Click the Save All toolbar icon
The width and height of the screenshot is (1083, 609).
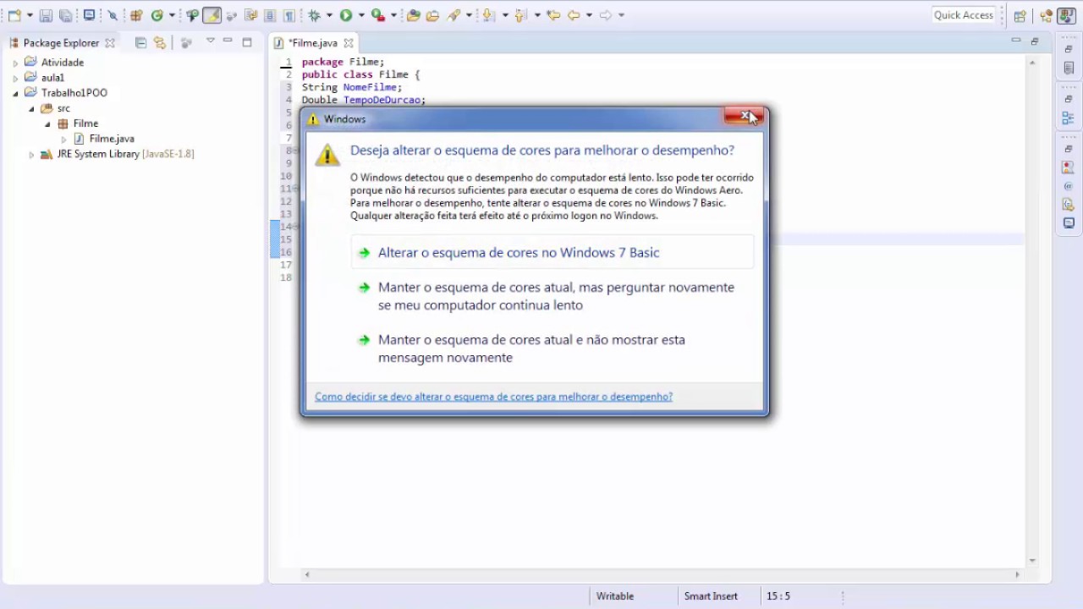(x=65, y=15)
